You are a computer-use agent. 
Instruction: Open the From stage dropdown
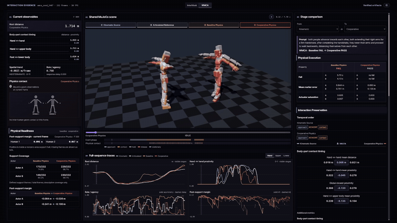[318, 29]
